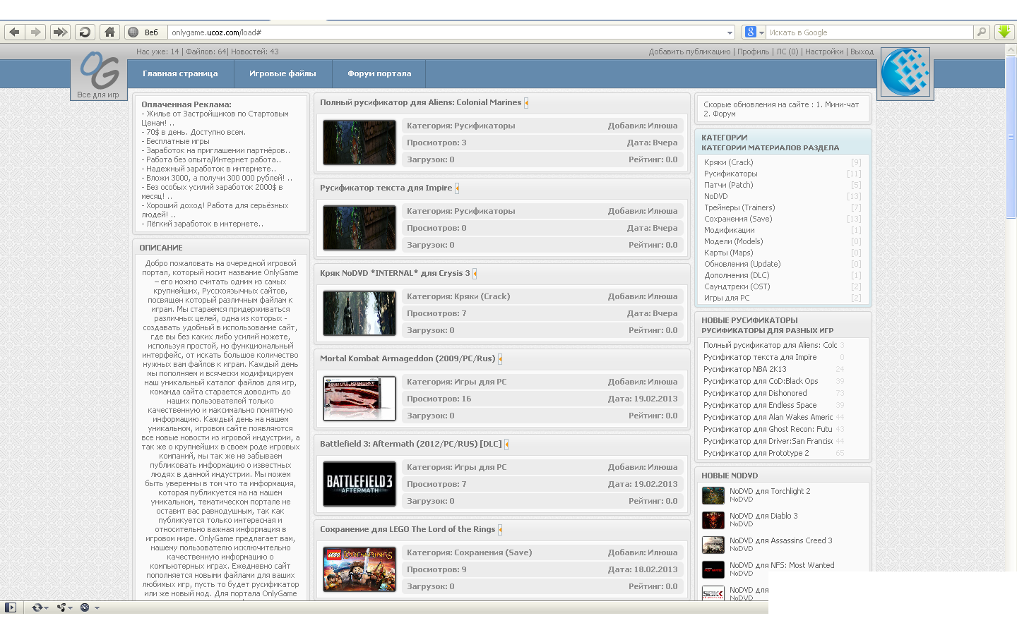Click the browser back arrow button

tap(15, 32)
